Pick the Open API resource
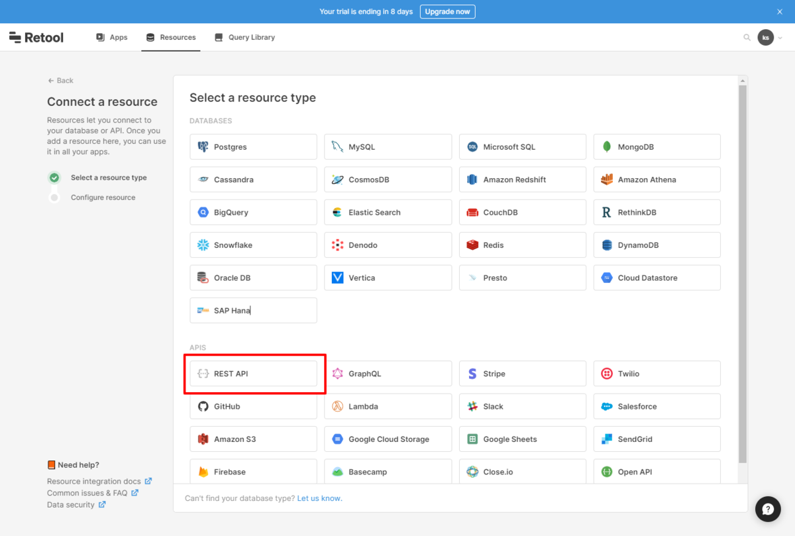Image resolution: width=795 pixels, height=536 pixels. 657,472
